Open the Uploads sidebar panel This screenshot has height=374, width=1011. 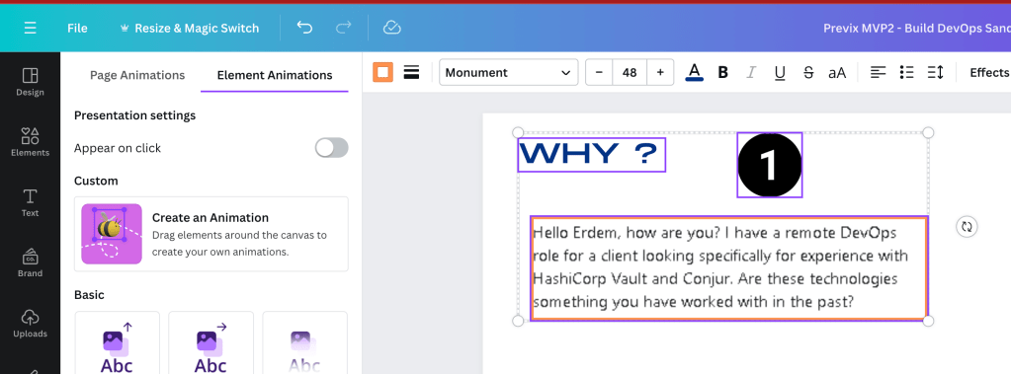coord(30,323)
